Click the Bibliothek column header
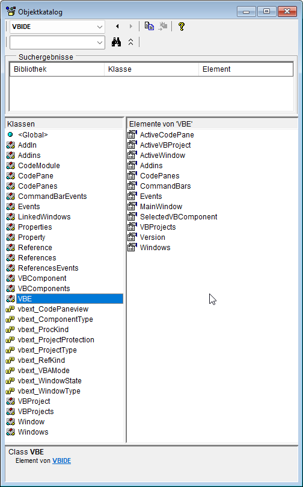 pos(57,69)
